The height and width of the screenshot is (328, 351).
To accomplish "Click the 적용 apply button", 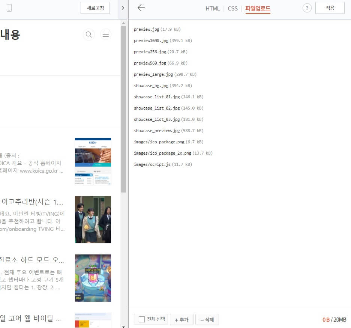I will (330, 8).
